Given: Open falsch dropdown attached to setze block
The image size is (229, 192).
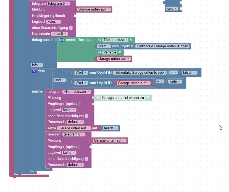Looking at the screenshot, I should (x=110, y=128).
